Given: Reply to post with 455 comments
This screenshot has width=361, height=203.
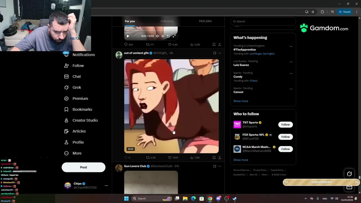Looking at the screenshot, I should (128, 45).
